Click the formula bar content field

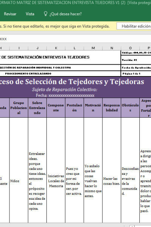75,39
